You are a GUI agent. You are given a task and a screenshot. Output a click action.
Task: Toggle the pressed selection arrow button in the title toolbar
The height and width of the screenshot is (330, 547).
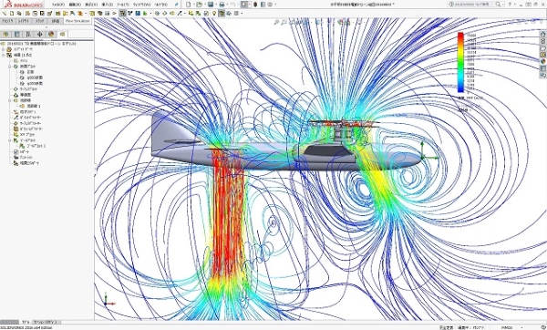point(244,5)
